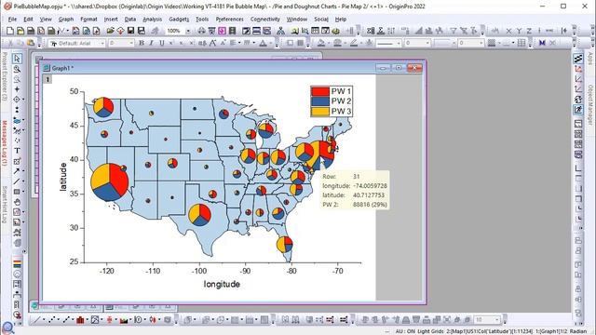Click the Area plot icon in bottom toolbar
The height and width of the screenshot is (335, 596).
coord(124,320)
